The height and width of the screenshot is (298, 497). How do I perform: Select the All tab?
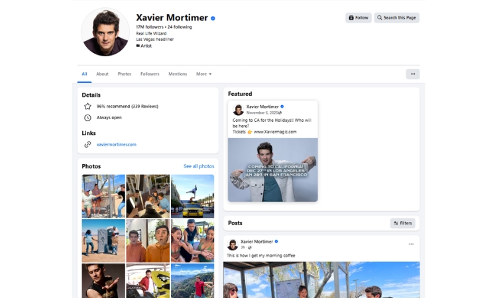click(84, 74)
